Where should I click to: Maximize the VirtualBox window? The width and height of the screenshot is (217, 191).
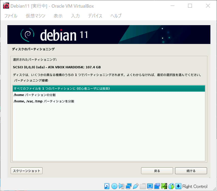point(190,6)
